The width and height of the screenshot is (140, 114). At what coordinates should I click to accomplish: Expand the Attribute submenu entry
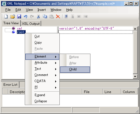tap(42, 63)
